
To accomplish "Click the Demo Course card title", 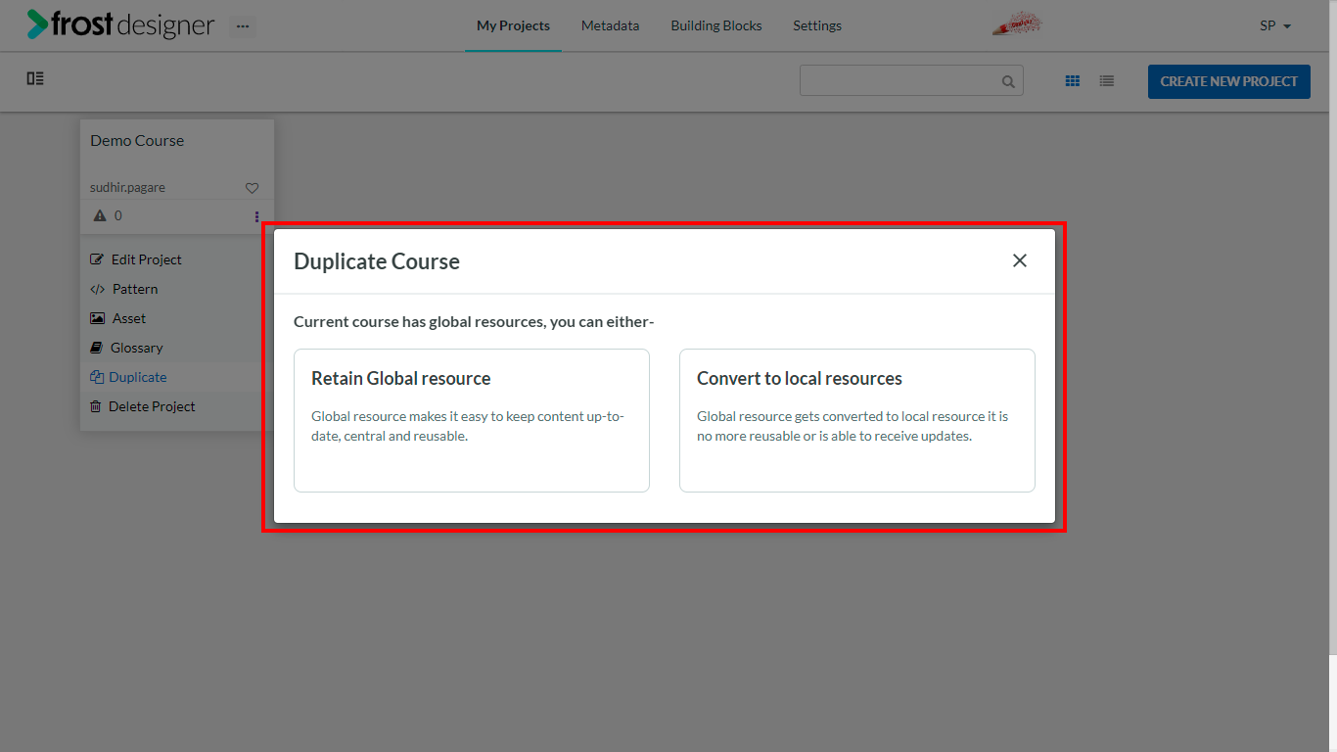I will pos(137,141).
